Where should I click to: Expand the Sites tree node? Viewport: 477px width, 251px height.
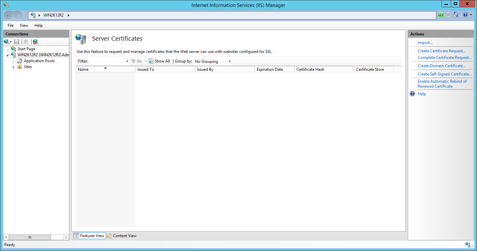pos(14,67)
